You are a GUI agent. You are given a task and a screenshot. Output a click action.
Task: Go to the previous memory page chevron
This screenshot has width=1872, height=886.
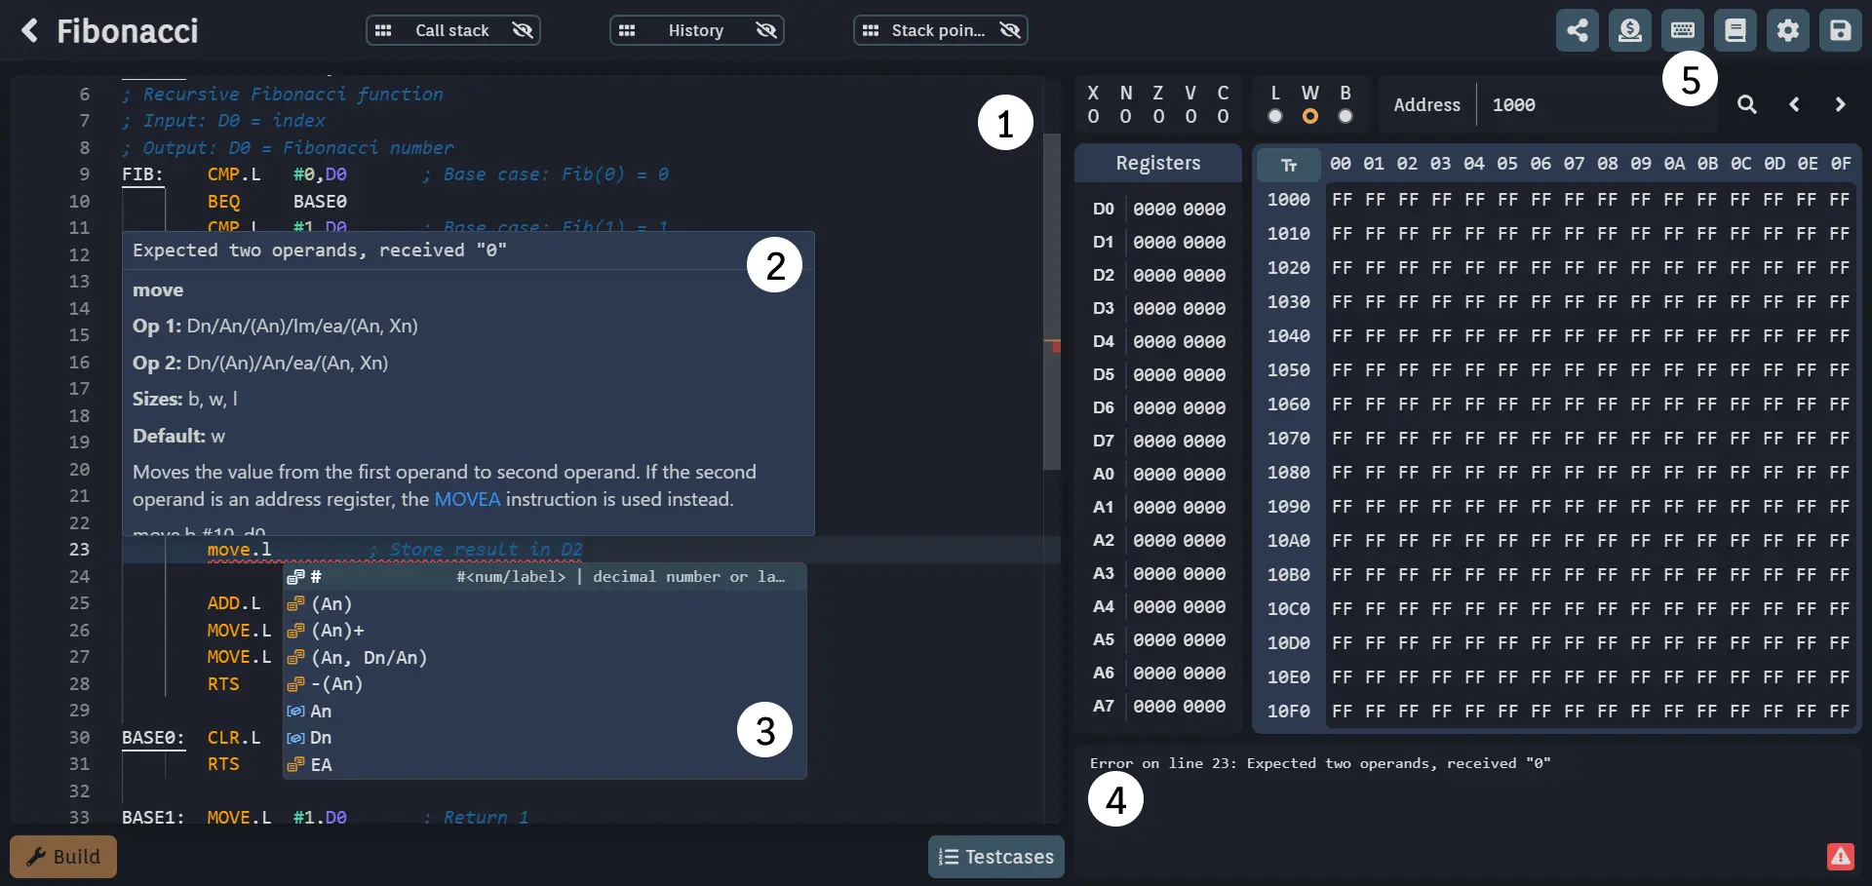tap(1794, 104)
